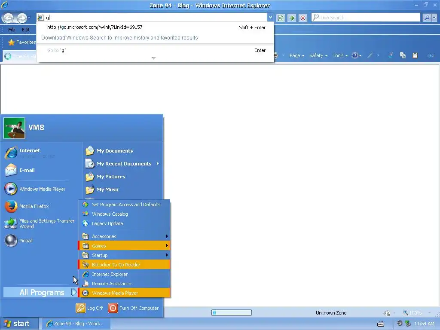This screenshot has width=440, height=330.
Task: Launch Pinball from Start menu
Action: (41, 241)
